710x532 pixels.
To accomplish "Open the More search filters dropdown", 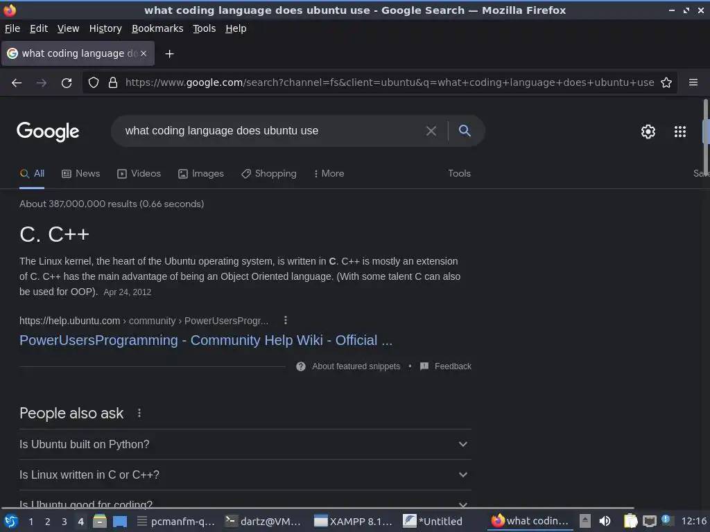I will [329, 174].
